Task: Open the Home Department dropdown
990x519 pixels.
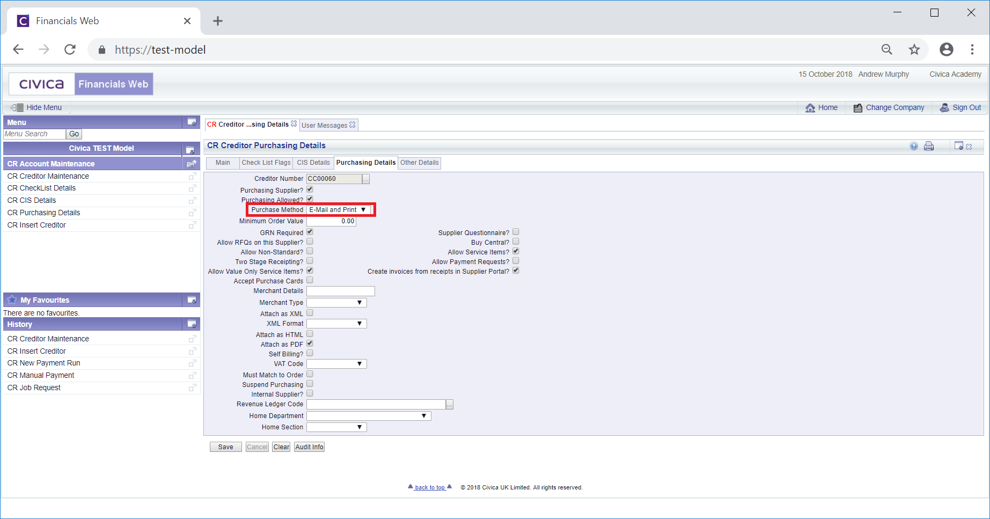Action: [x=369, y=416]
